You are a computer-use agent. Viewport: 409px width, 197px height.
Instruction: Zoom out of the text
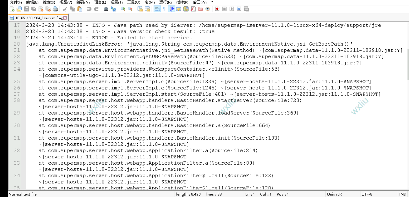[x=130, y=9]
